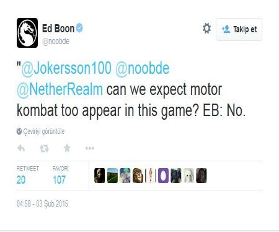The image size is (279, 232).
Task: Click the tweet timestamp 04:58 - 03 Şub 2015
Action: [42, 203]
